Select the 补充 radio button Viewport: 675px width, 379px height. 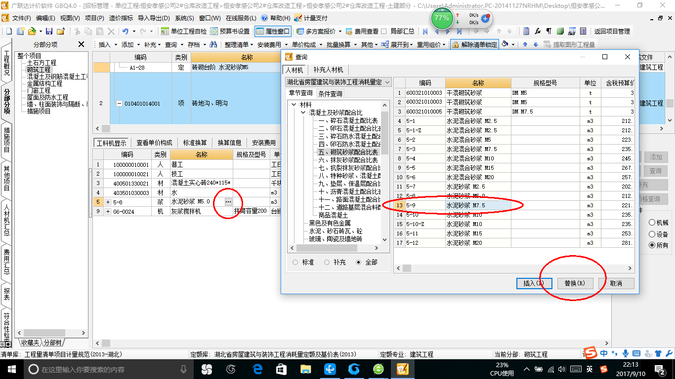click(327, 263)
